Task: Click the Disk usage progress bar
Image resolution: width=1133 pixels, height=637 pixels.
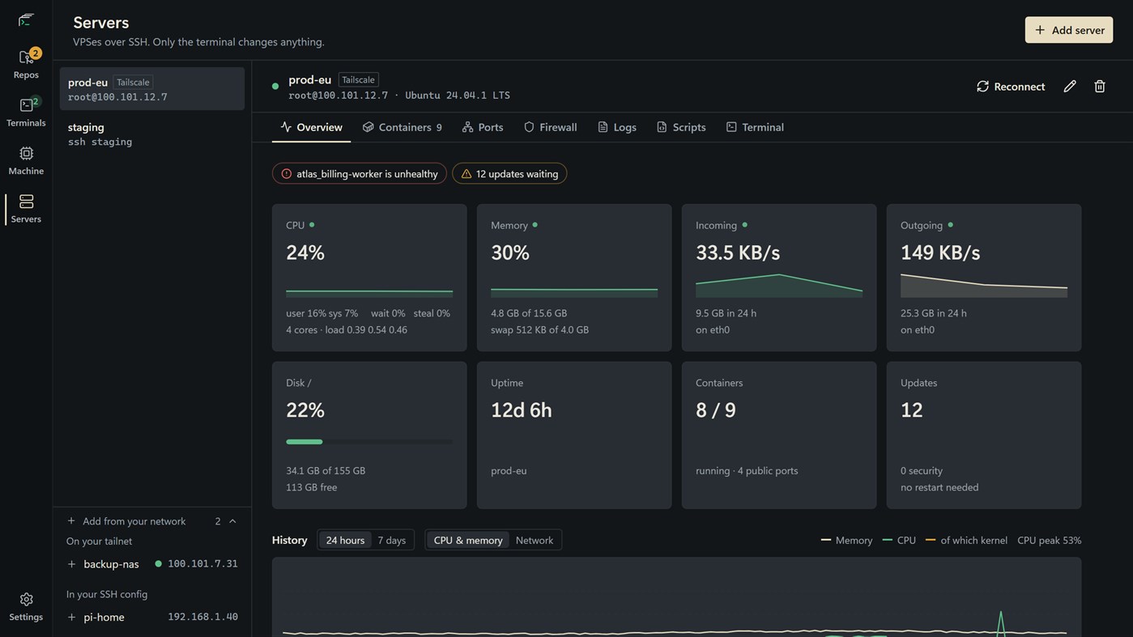Action: click(369, 442)
